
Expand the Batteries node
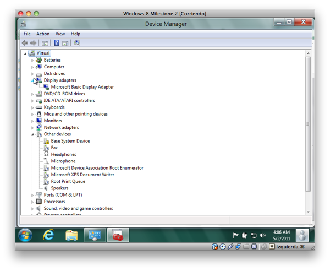coord(32,61)
